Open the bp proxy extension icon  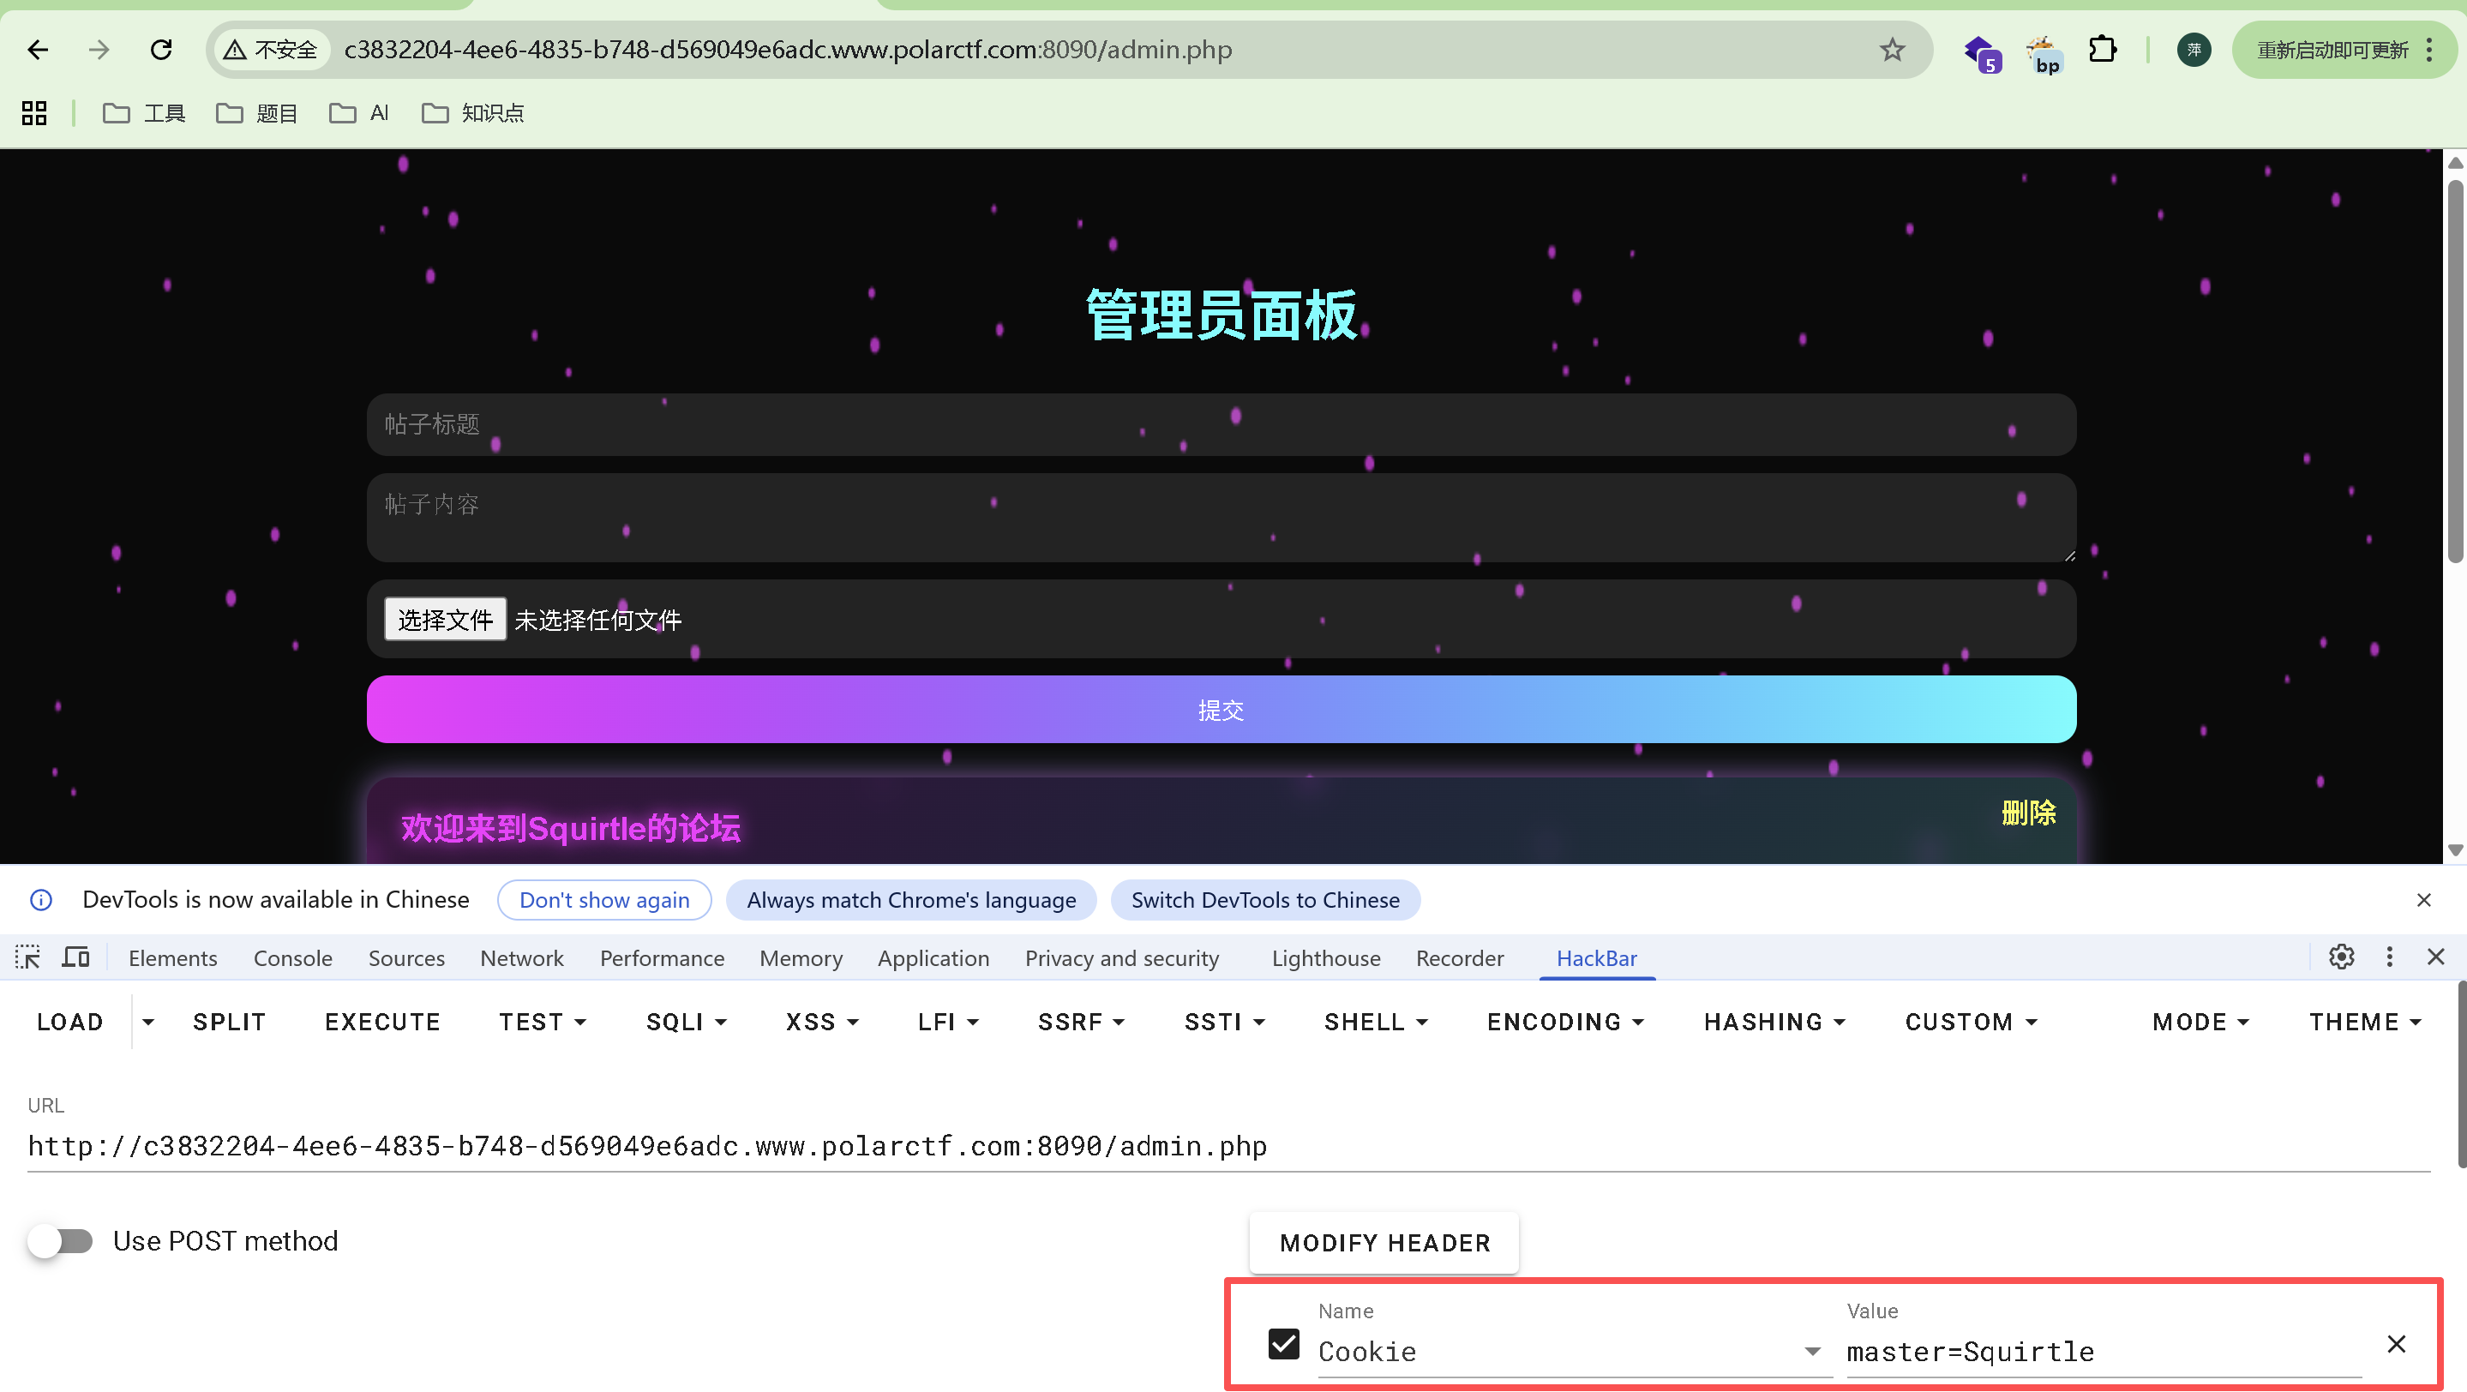pos(2044,54)
